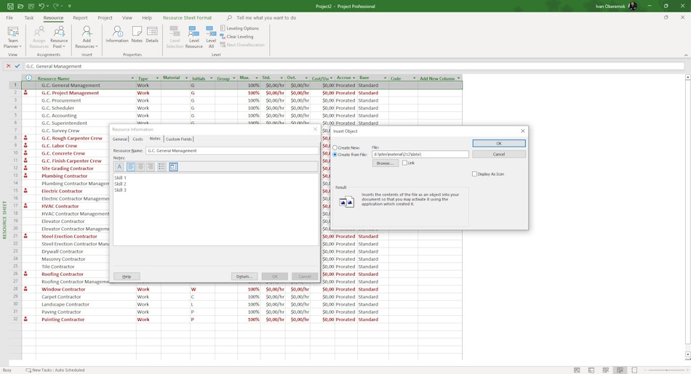
Task: Click the Font button in Notes toolbar
Action: 119,167
